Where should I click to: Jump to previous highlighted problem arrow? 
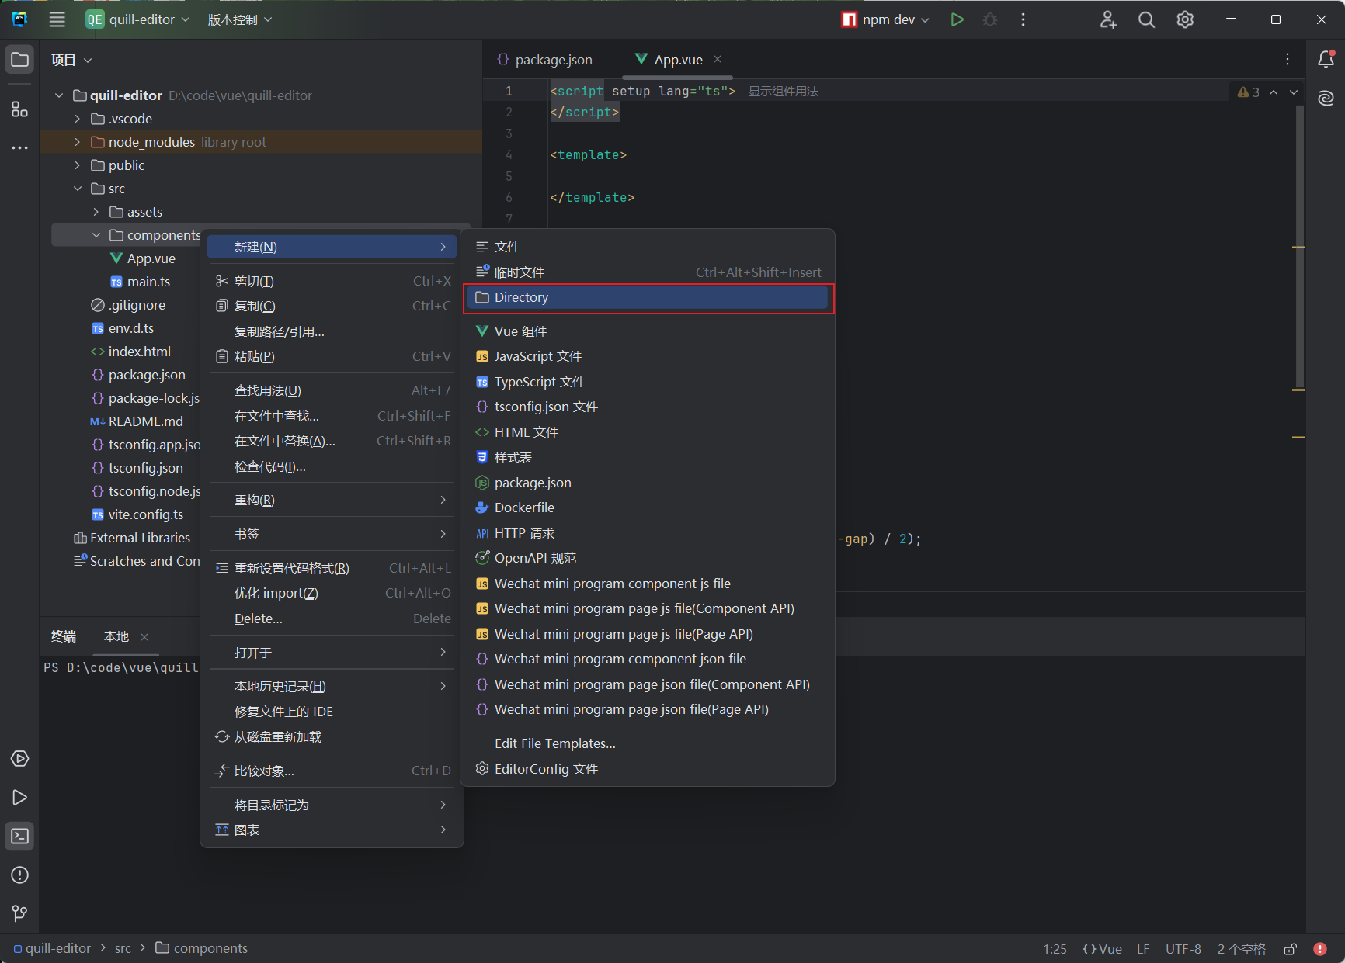tap(1274, 92)
